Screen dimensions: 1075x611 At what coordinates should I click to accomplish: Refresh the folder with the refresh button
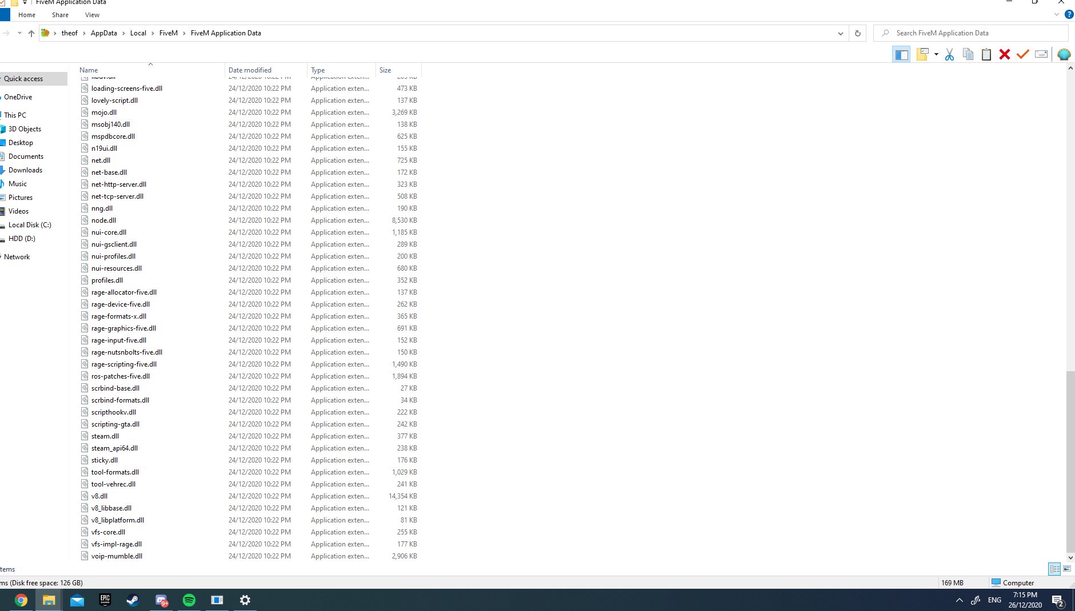(857, 33)
